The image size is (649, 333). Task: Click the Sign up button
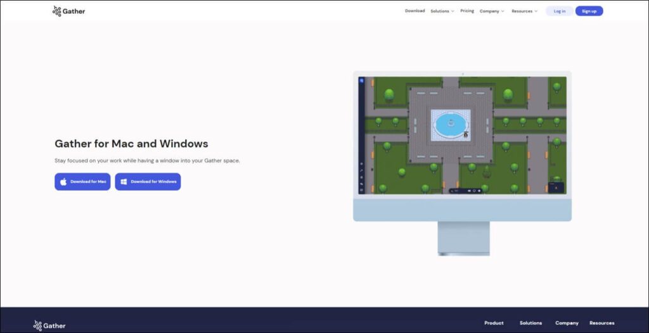[589, 11]
